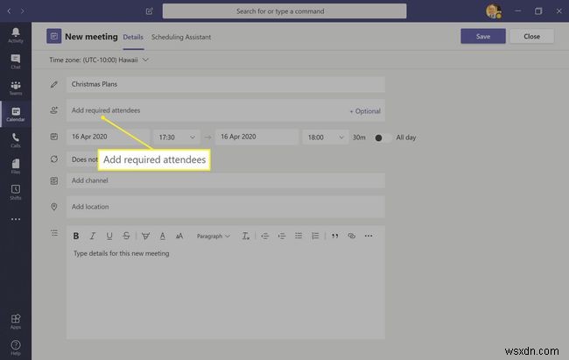Viewport: 569px width, 360px height.
Task: Open the Paragraph style dropdown
Action: pos(214,236)
